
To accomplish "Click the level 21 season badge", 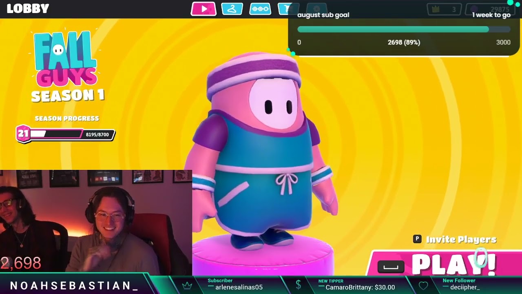I will point(23,134).
